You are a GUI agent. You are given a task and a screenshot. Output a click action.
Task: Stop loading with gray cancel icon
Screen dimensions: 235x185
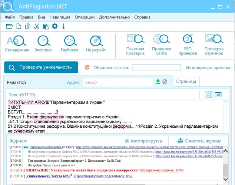pyautogui.click(x=165, y=82)
